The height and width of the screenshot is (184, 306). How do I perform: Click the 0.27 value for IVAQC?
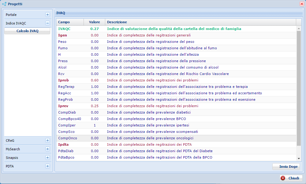pos(95,29)
